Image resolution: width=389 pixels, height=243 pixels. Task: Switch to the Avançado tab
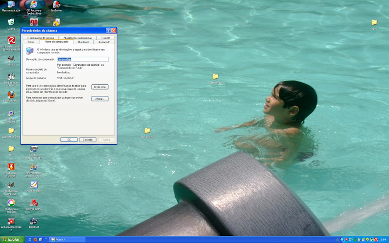104,42
